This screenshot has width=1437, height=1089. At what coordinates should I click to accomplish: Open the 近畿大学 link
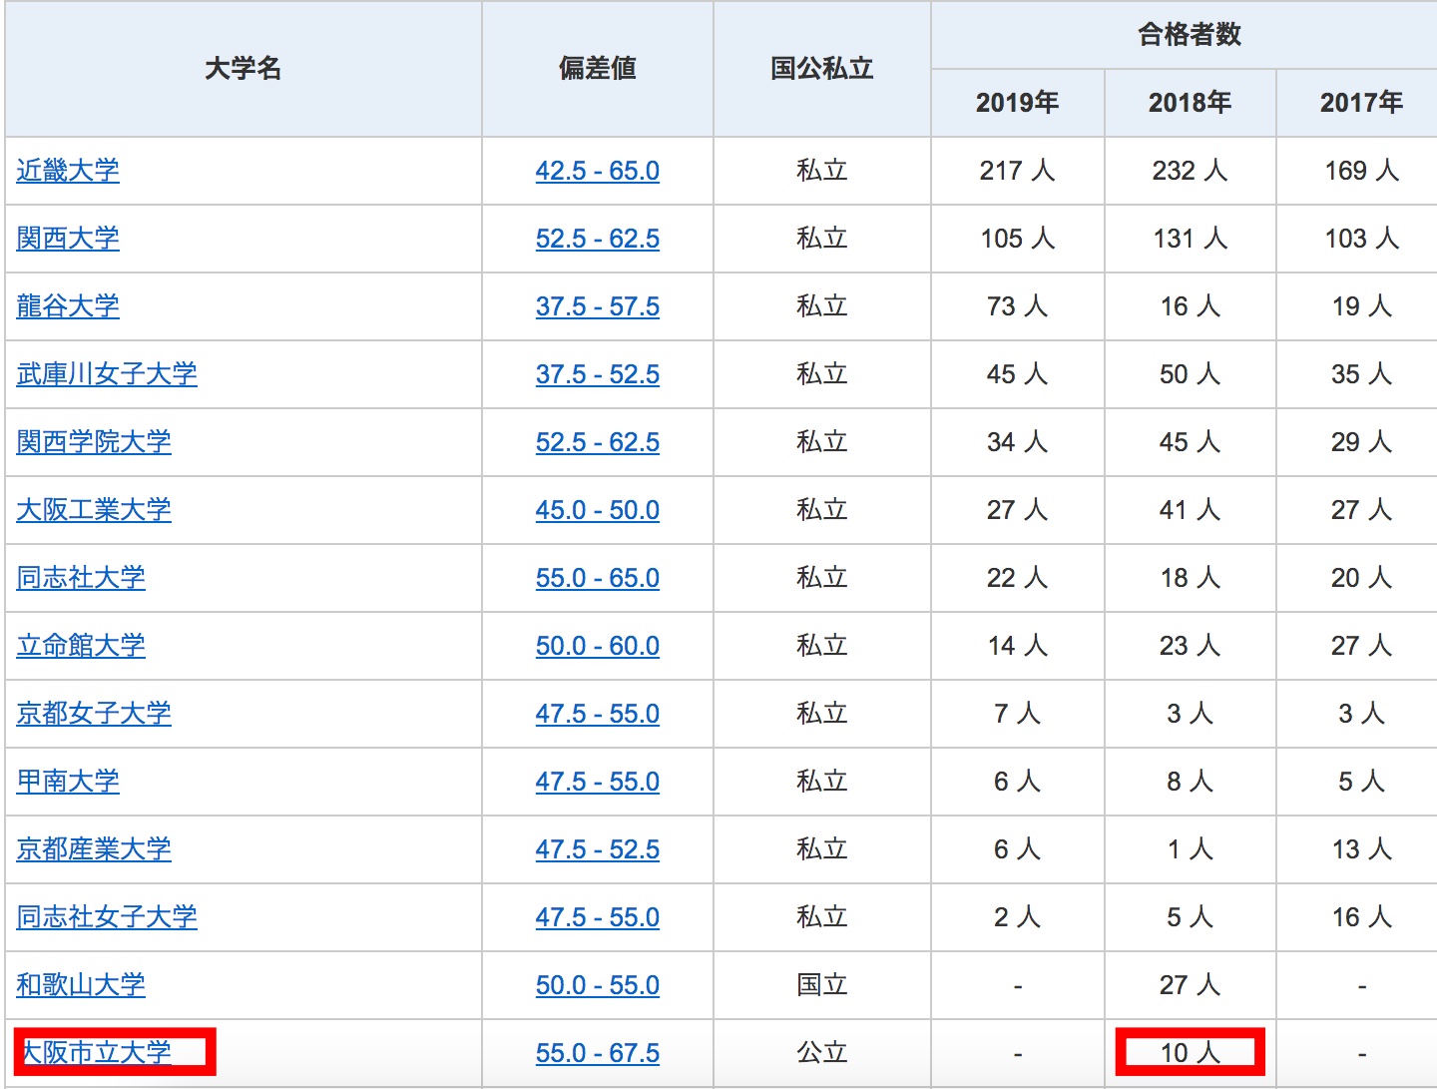[x=68, y=171]
